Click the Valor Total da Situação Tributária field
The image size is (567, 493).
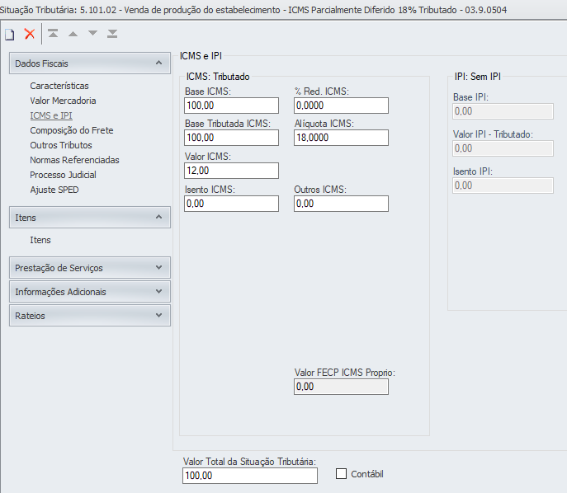(250, 476)
